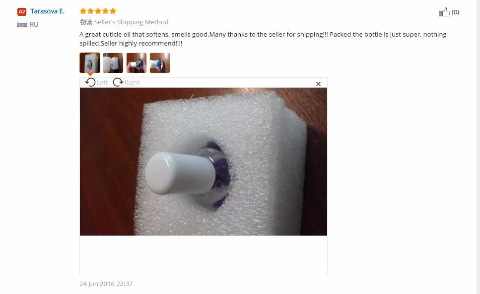Click the 'Left' rotate text label

point(102,83)
